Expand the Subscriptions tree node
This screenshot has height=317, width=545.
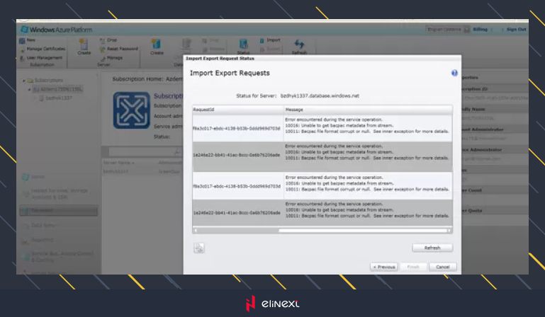[x=25, y=81]
